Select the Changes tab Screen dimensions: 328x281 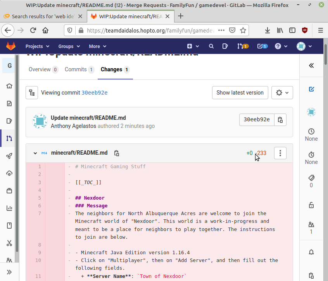coord(115,69)
